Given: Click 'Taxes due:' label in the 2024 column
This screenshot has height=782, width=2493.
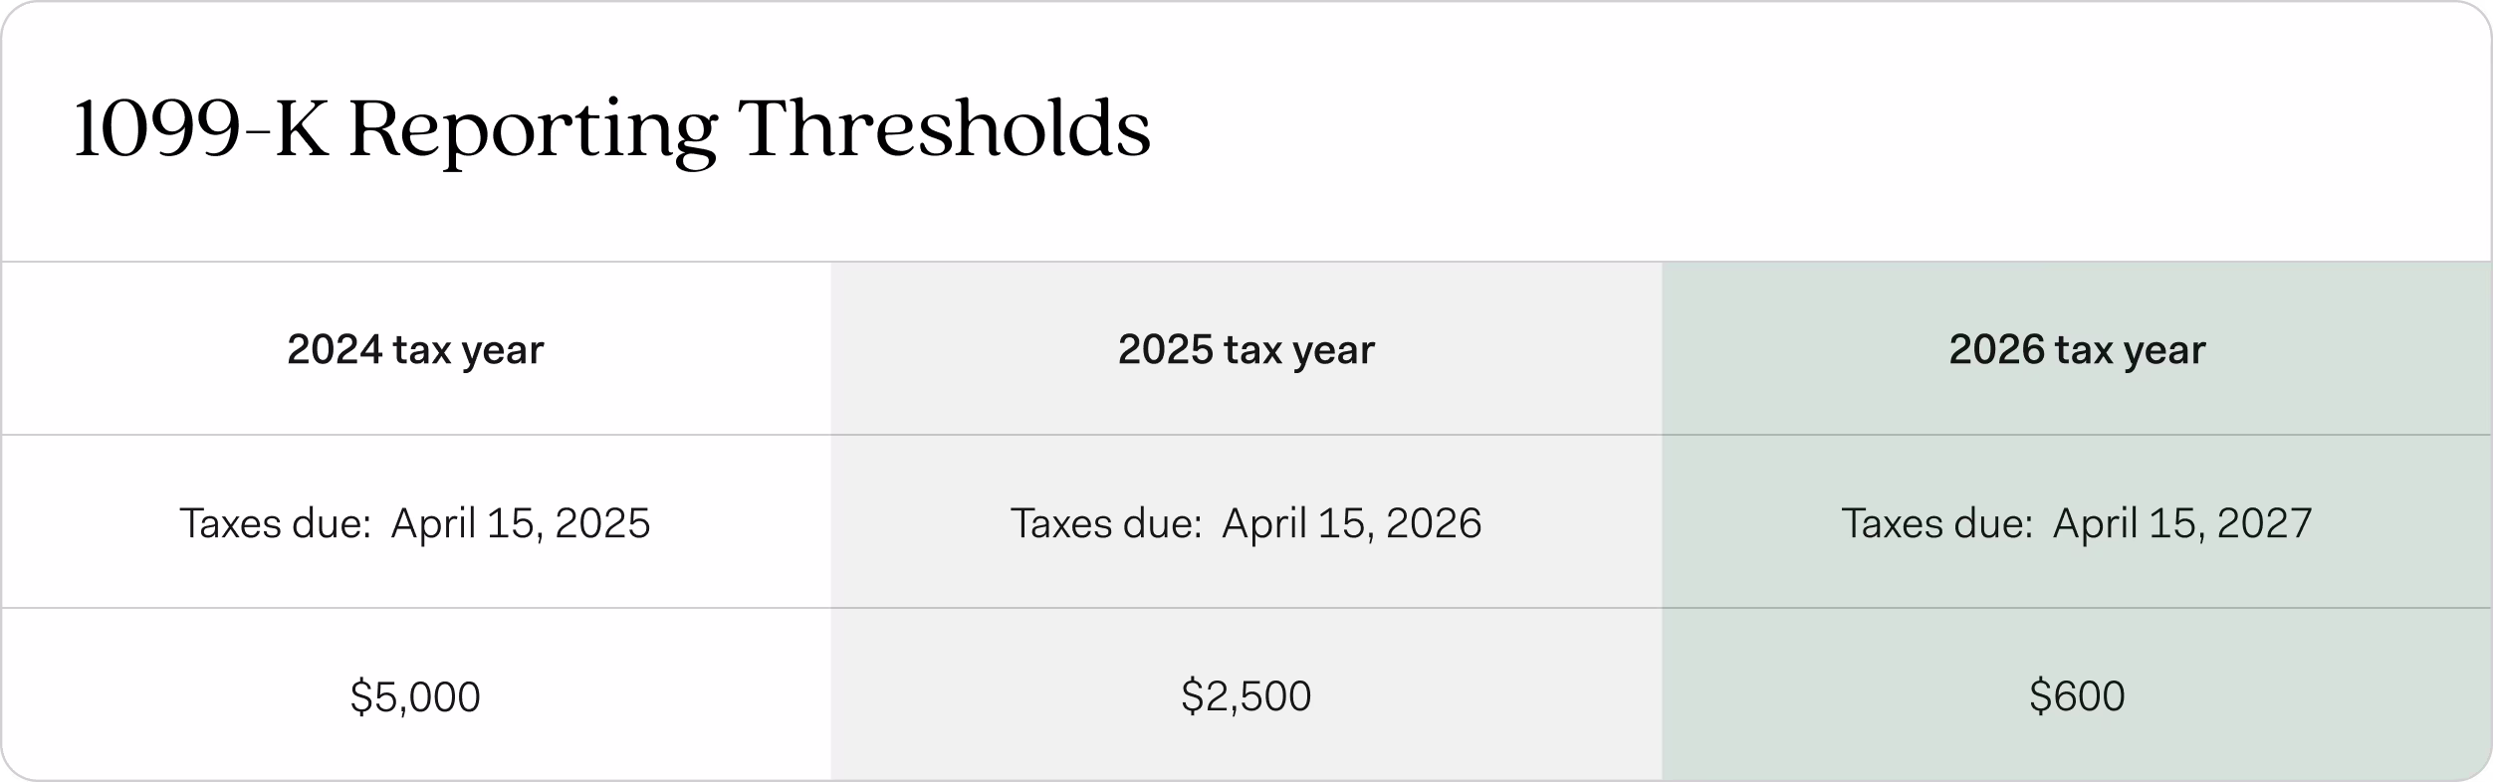Looking at the screenshot, I should pyautogui.click(x=276, y=523).
